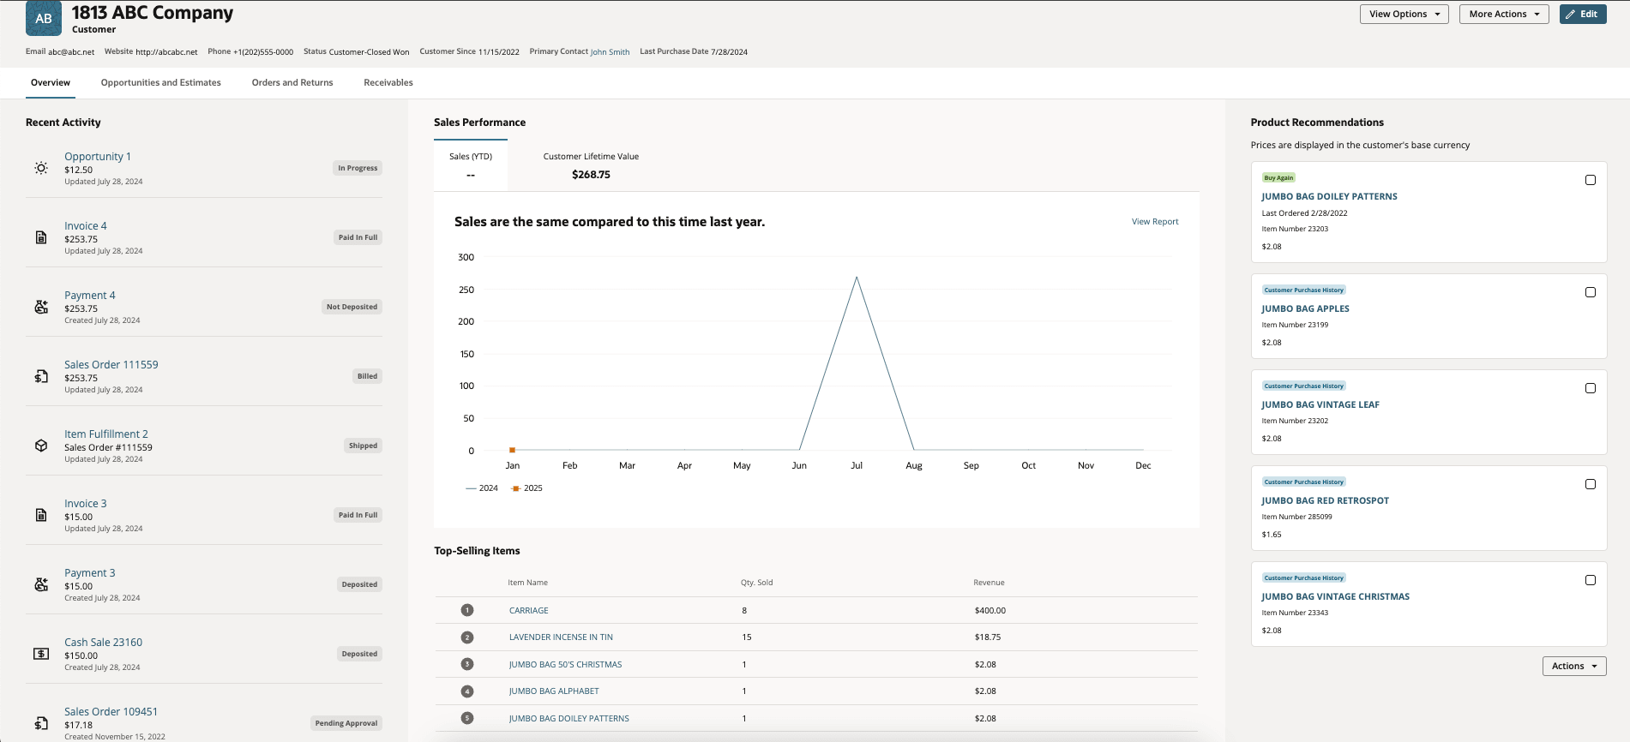Viewport: 1630px width, 742px height.
Task: Click the In Progress status badge
Action: [358, 168]
